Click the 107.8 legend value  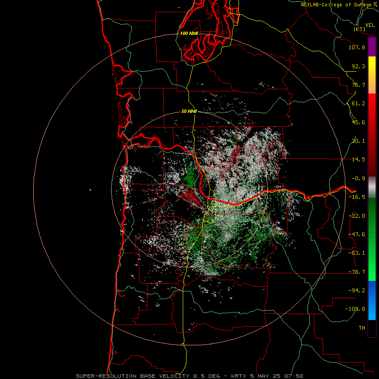coord(357,47)
